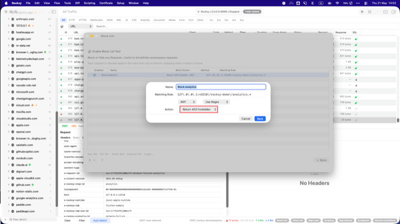Toggle the Enabled checkbox for Block analytics rule
The image size is (400, 224).
[x=94, y=75]
